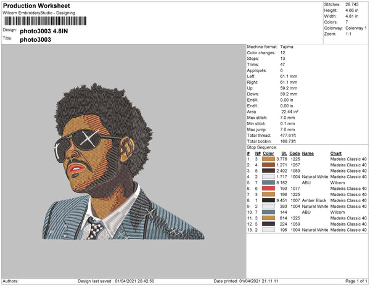Select the design name 'photo3003 4.8IN'
Viewport: 370px width, 286px height.
point(44,31)
